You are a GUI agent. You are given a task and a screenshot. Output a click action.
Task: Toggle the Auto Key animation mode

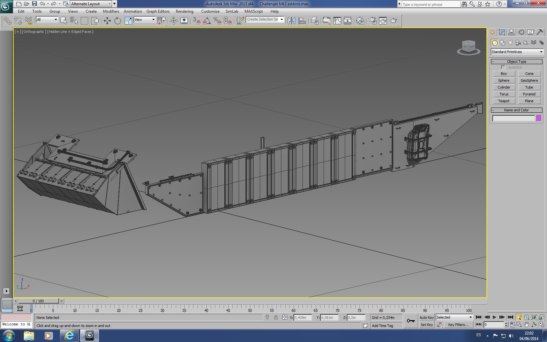coord(427,318)
